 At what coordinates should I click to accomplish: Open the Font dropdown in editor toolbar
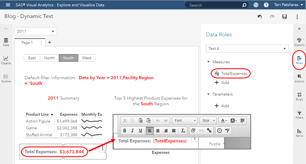pyautogui.click(x=185, y=121)
